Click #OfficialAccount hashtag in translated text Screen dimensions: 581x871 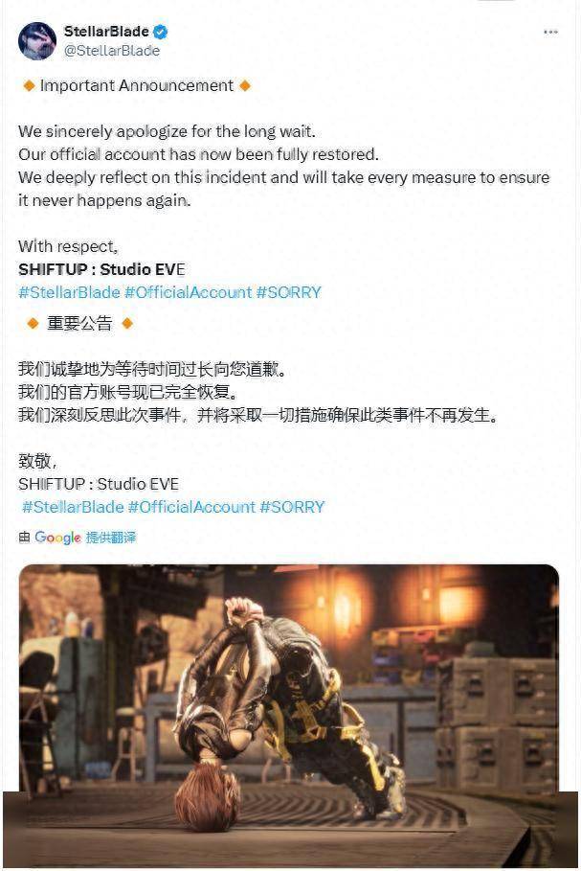click(191, 507)
